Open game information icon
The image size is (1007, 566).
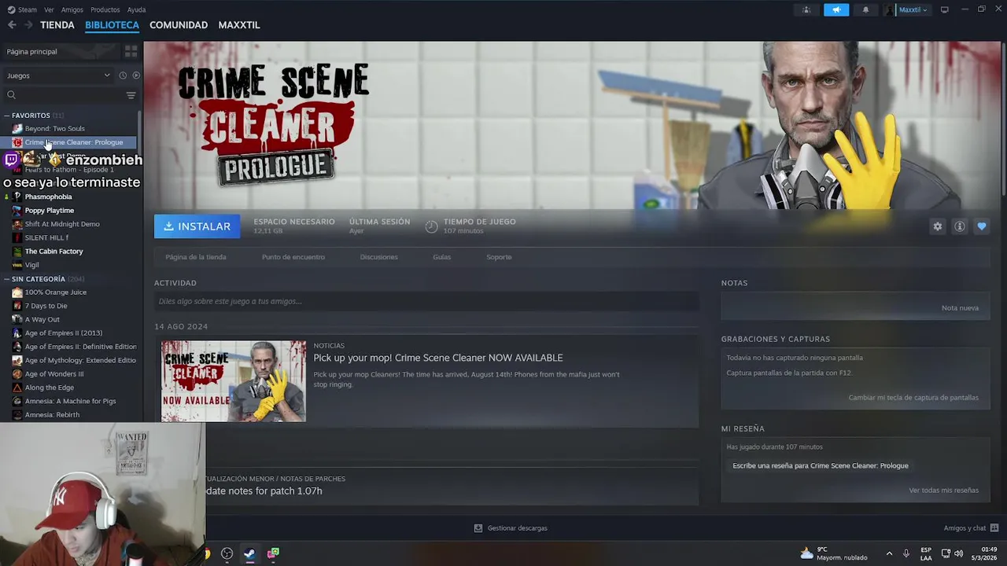click(960, 226)
